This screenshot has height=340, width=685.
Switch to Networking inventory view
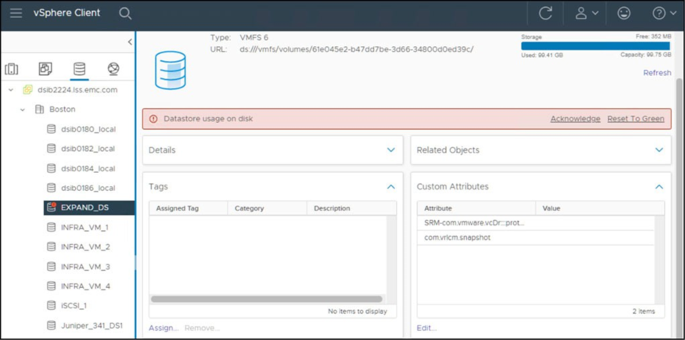tap(113, 69)
